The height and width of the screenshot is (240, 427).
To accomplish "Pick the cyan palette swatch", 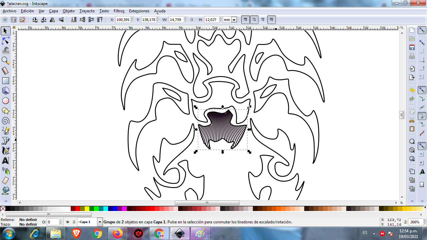I will (106, 209).
